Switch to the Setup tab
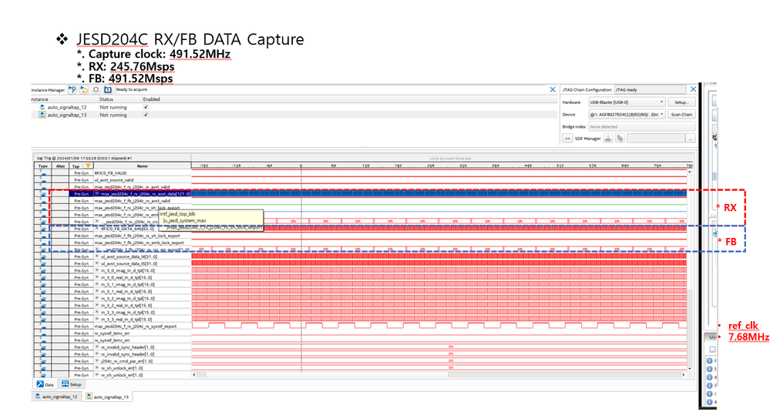The width and height of the screenshot is (770, 415). click(71, 383)
